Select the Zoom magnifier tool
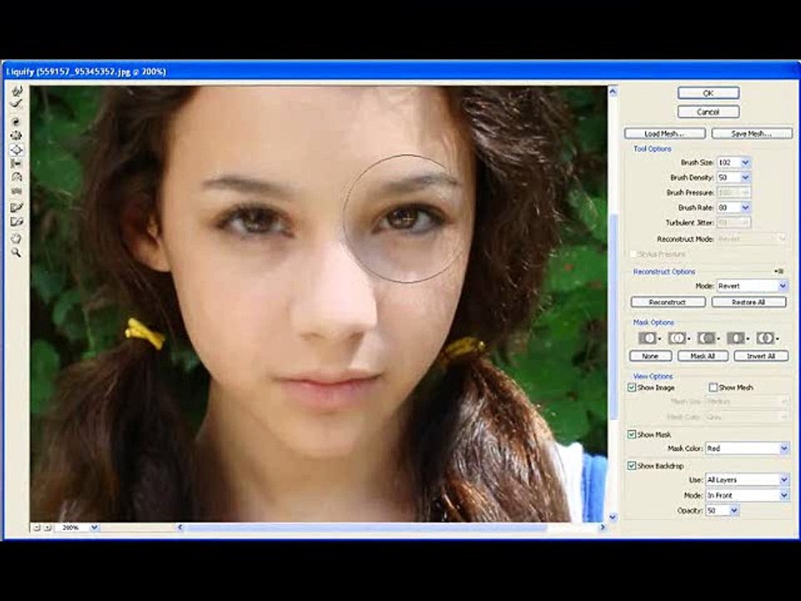This screenshot has width=801, height=601. point(17,252)
